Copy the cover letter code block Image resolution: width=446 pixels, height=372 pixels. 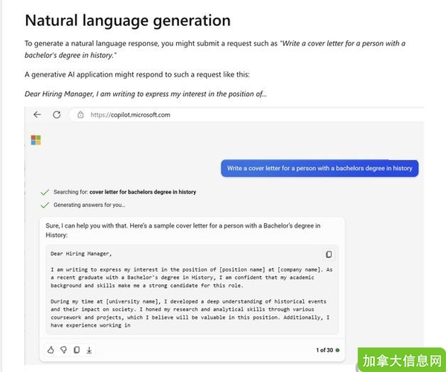point(329,254)
